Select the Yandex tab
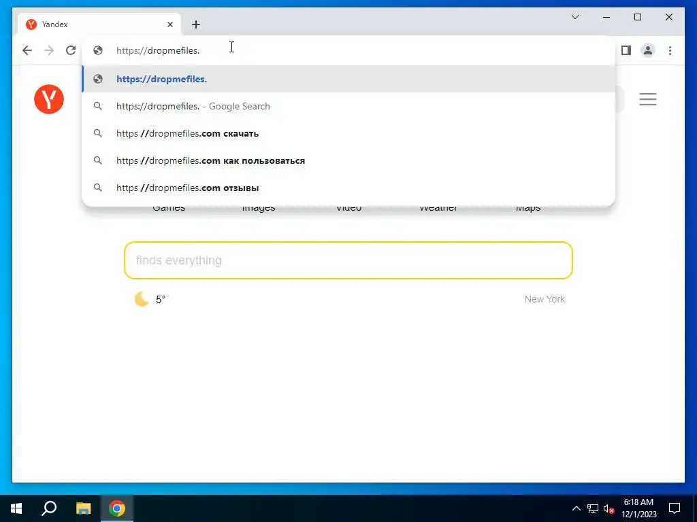 point(99,24)
